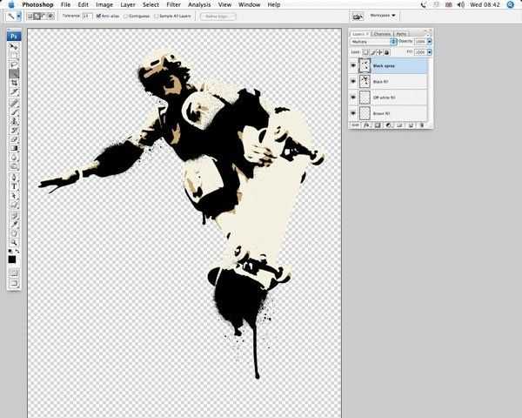Click the black foreground color swatch
522x418 pixels.
[x=12, y=259]
